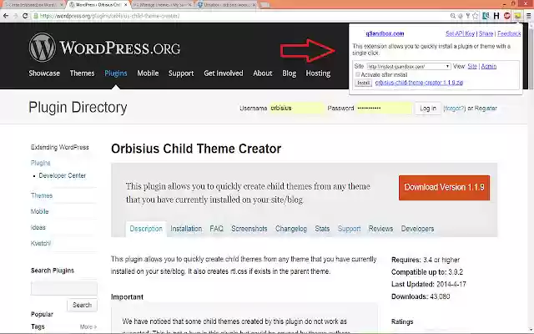Click the Kvetch! sidebar link
Image resolution: width=534 pixels, height=334 pixels.
pos(41,243)
